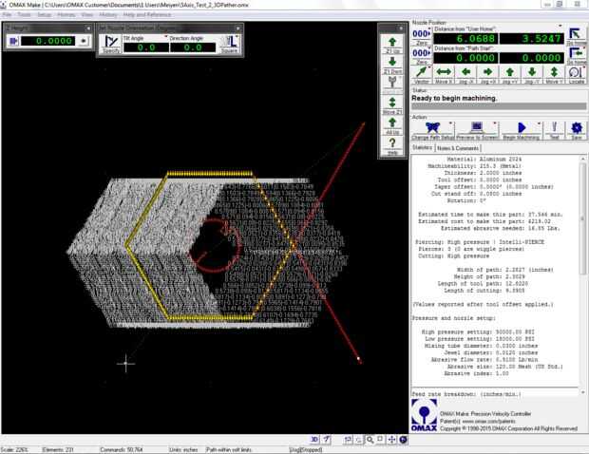Jog the nozzle in negative X

click(x=465, y=75)
